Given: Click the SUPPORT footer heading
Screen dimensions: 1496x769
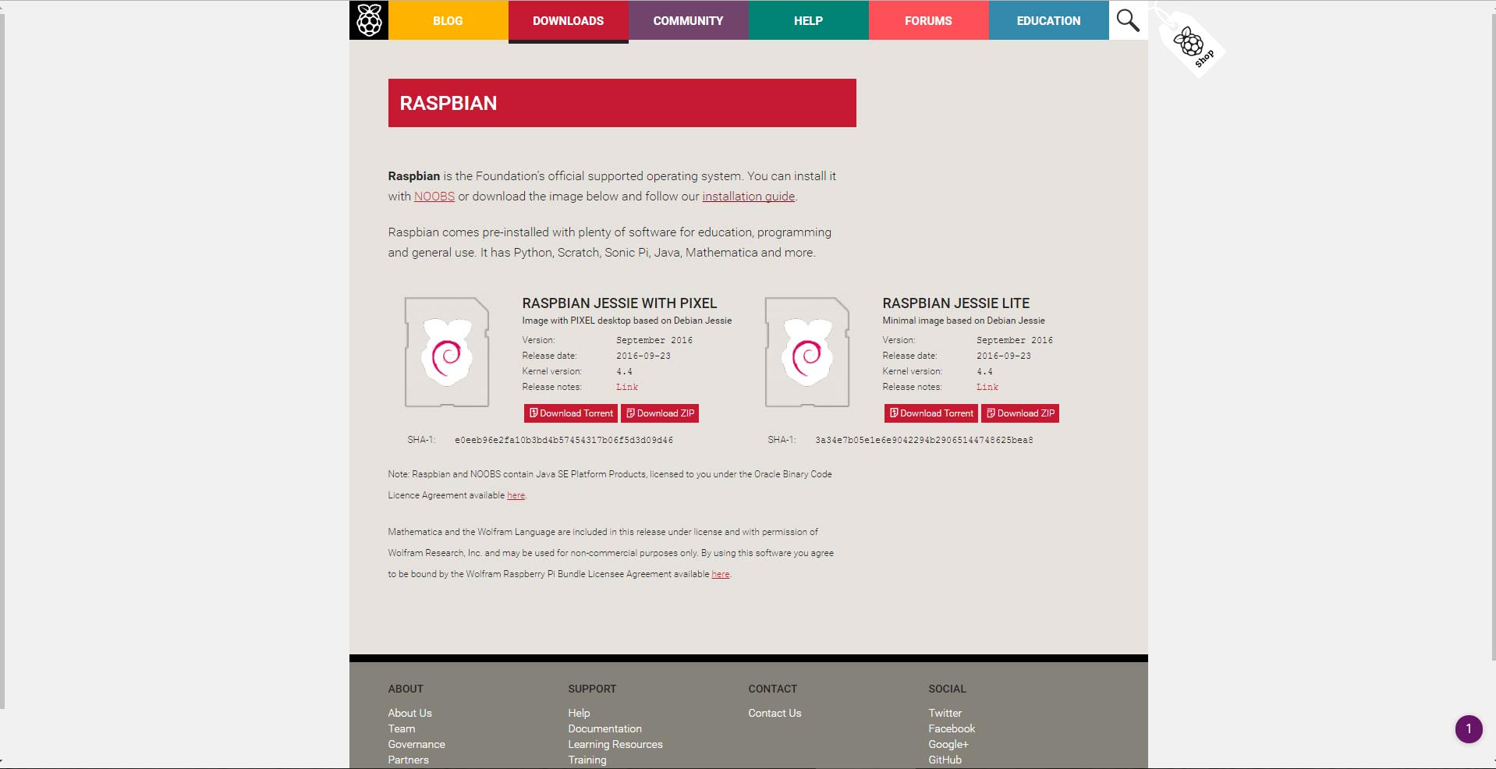Looking at the screenshot, I should [x=592, y=689].
